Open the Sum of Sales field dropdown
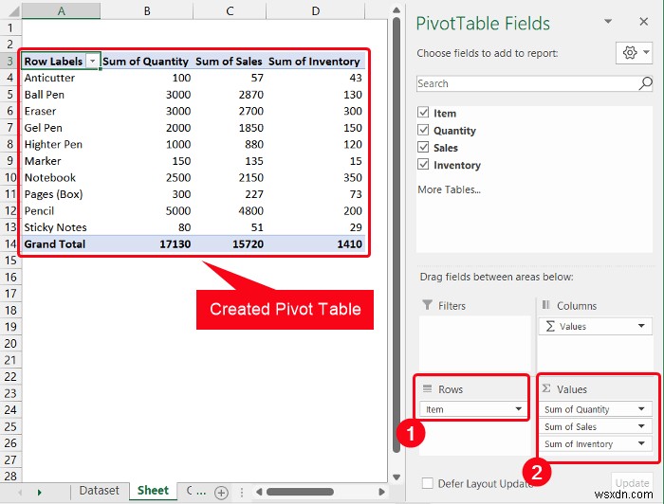Viewport: 664px width, 504px height. [x=641, y=426]
